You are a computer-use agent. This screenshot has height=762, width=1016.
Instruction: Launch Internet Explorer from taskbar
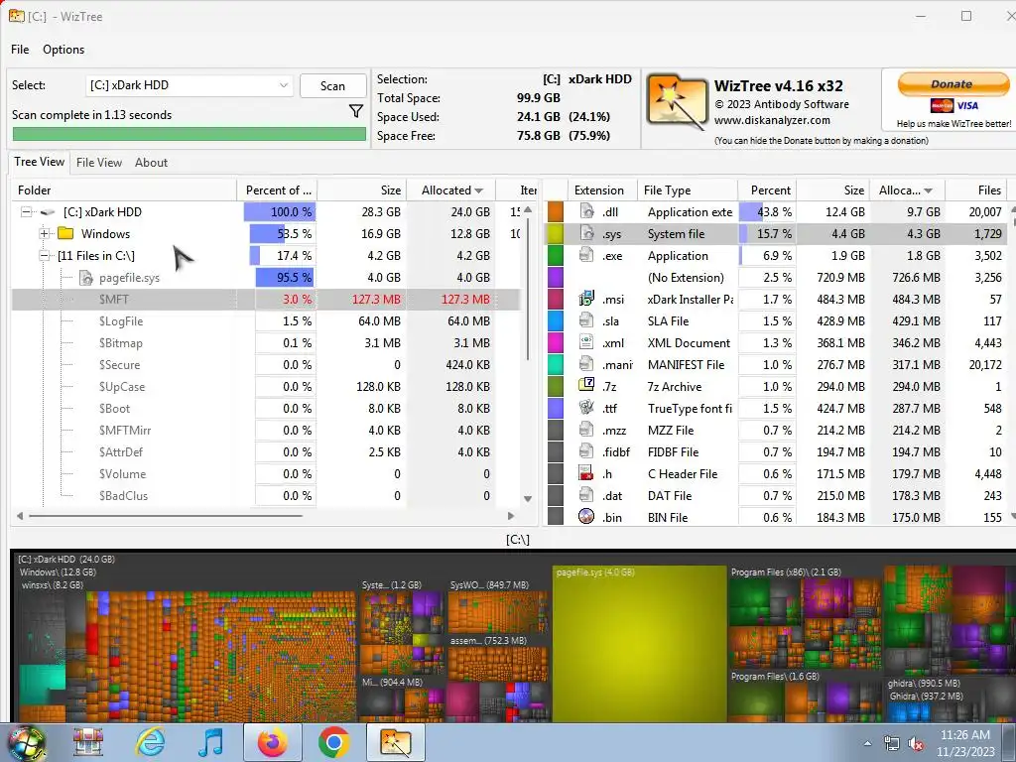[x=150, y=743]
